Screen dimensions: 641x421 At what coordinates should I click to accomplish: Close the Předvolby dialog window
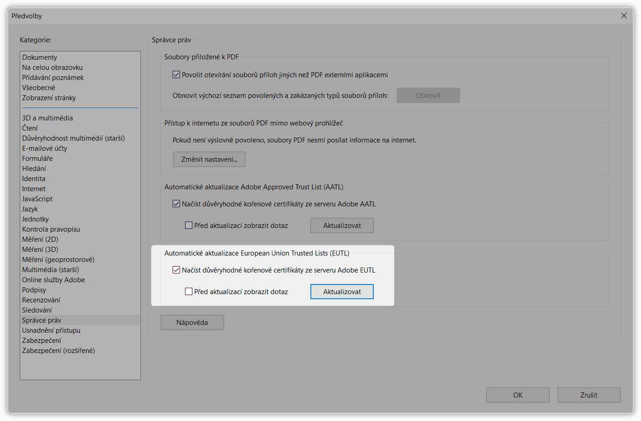pos(624,16)
